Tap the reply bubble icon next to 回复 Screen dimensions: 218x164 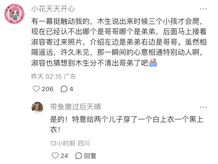(x=79, y=156)
